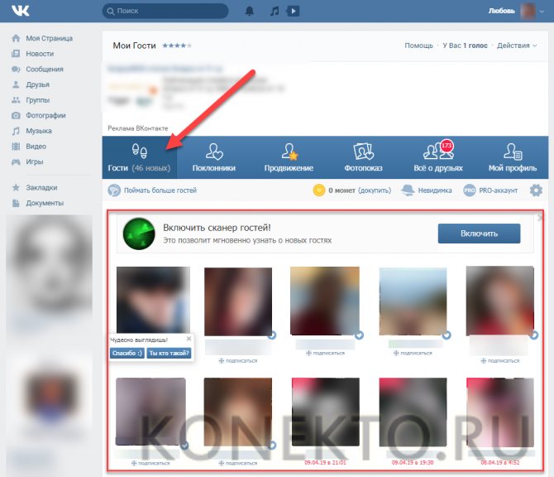Switch to the Продвижение tab

[x=289, y=157]
